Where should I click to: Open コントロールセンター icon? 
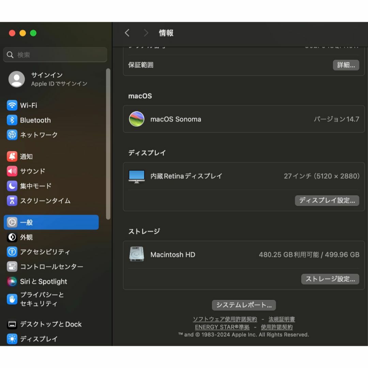point(12,266)
